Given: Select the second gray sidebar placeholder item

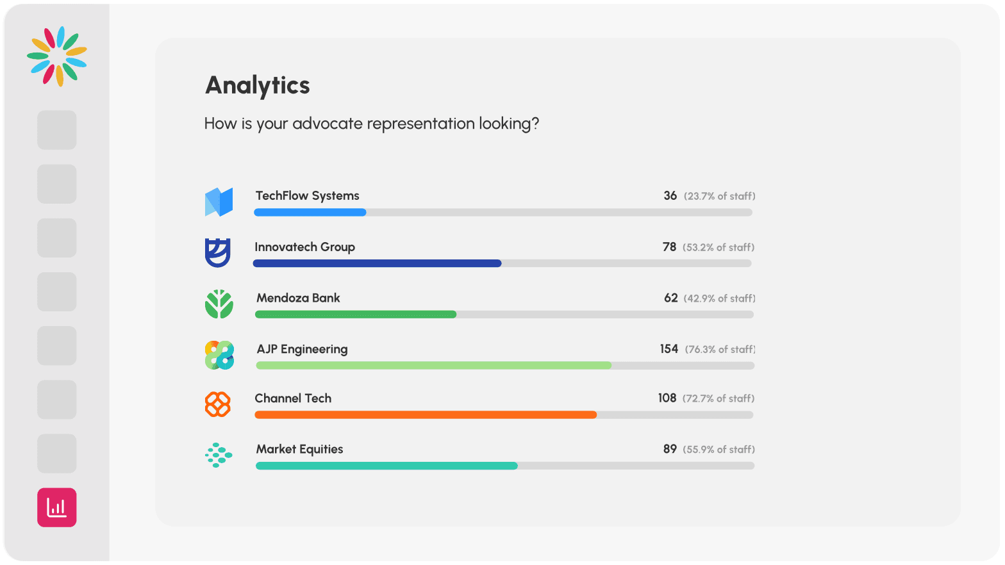Looking at the screenshot, I should click(57, 184).
